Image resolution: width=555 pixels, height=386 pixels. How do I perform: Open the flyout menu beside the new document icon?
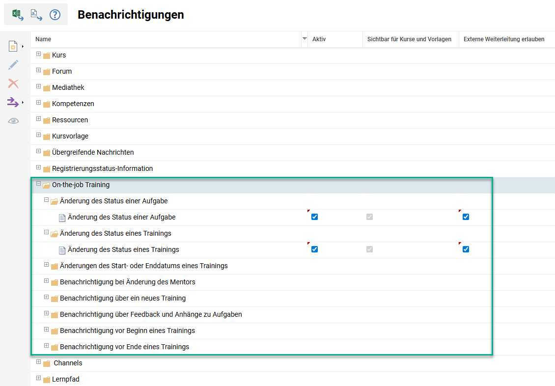(x=22, y=46)
